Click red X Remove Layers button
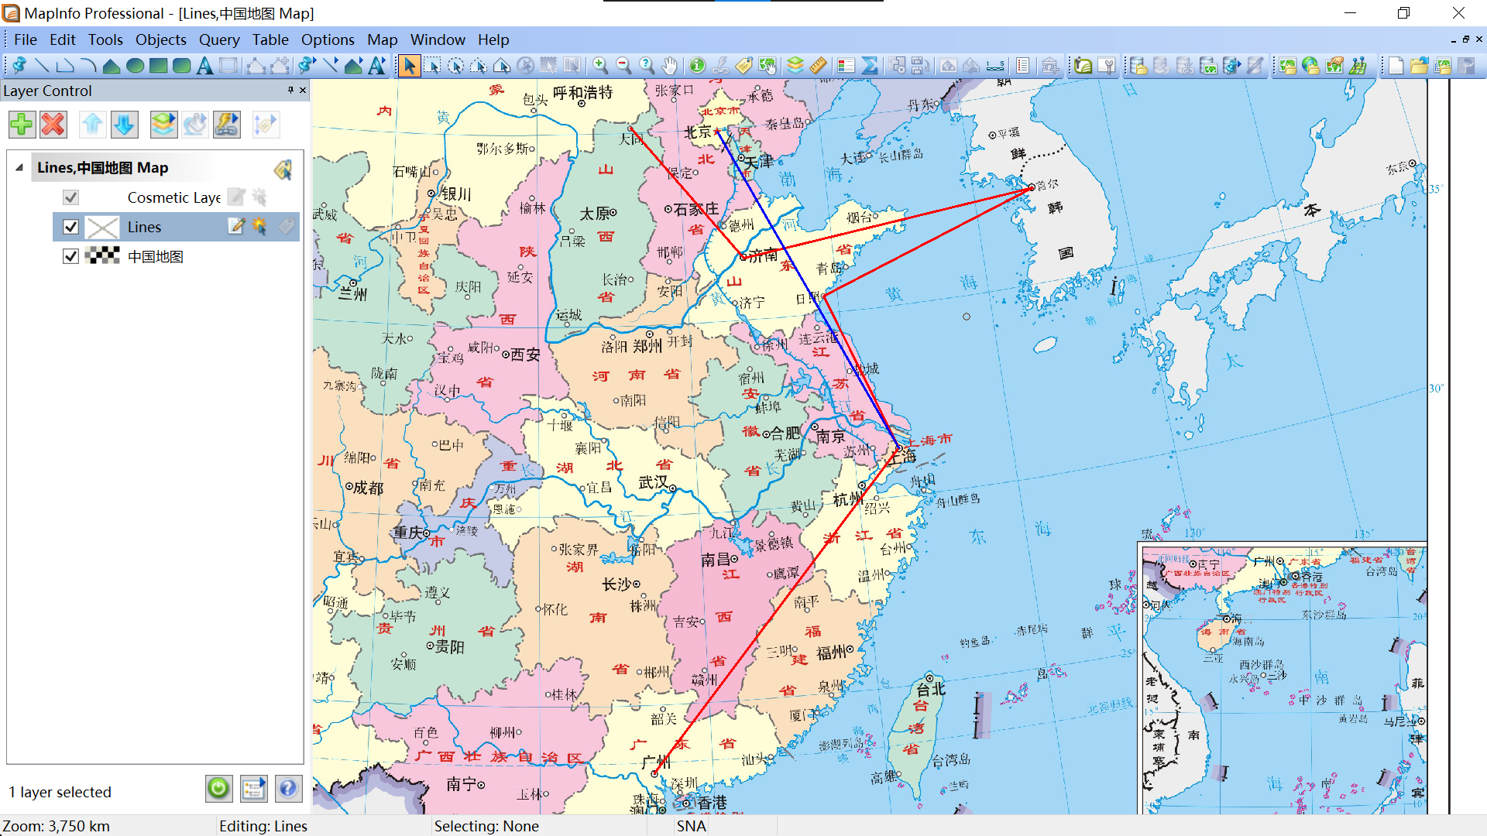The height and width of the screenshot is (836, 1487). pyautogui.click(x=53, y=124)
